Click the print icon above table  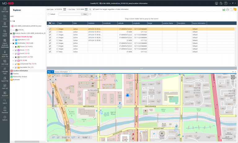point(227,9)
